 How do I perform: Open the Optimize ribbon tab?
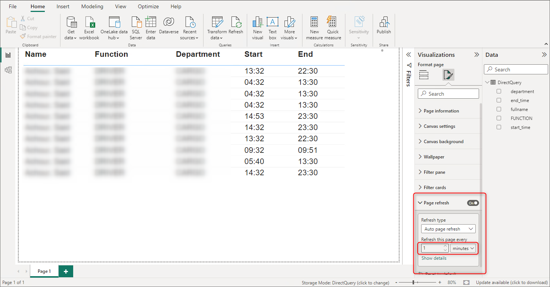tap(148, 6)
